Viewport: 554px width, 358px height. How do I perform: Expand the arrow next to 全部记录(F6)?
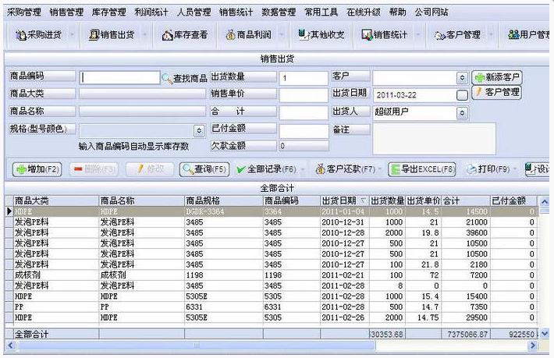303,170
